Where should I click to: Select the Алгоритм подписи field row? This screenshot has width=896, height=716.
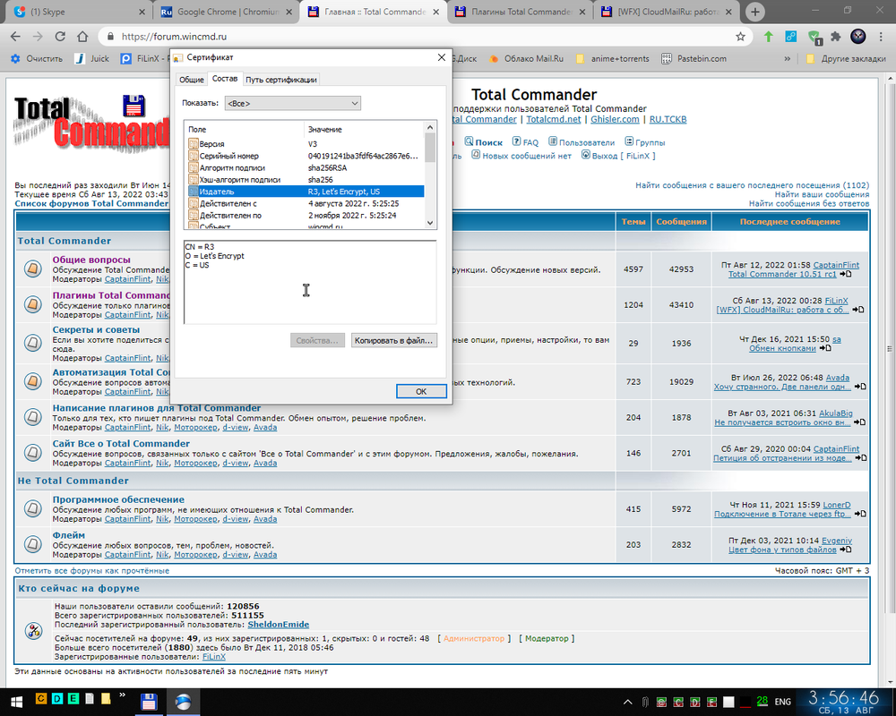point(306,168)
